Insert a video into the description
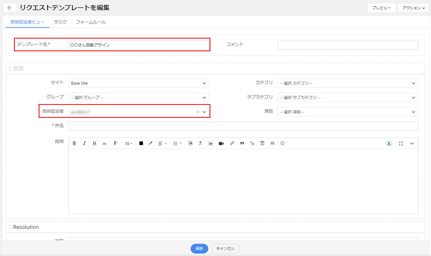 coord(221,143)
